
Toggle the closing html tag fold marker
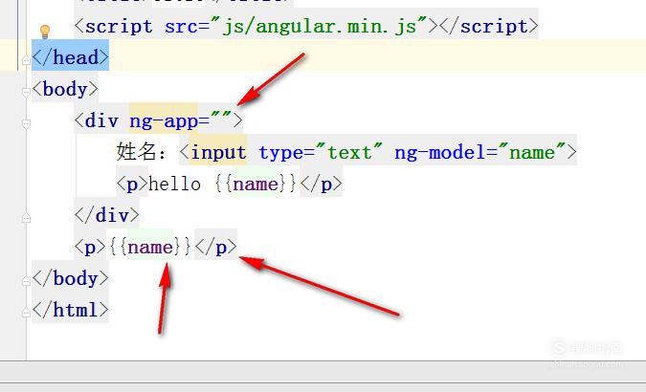tap(26, 313)
